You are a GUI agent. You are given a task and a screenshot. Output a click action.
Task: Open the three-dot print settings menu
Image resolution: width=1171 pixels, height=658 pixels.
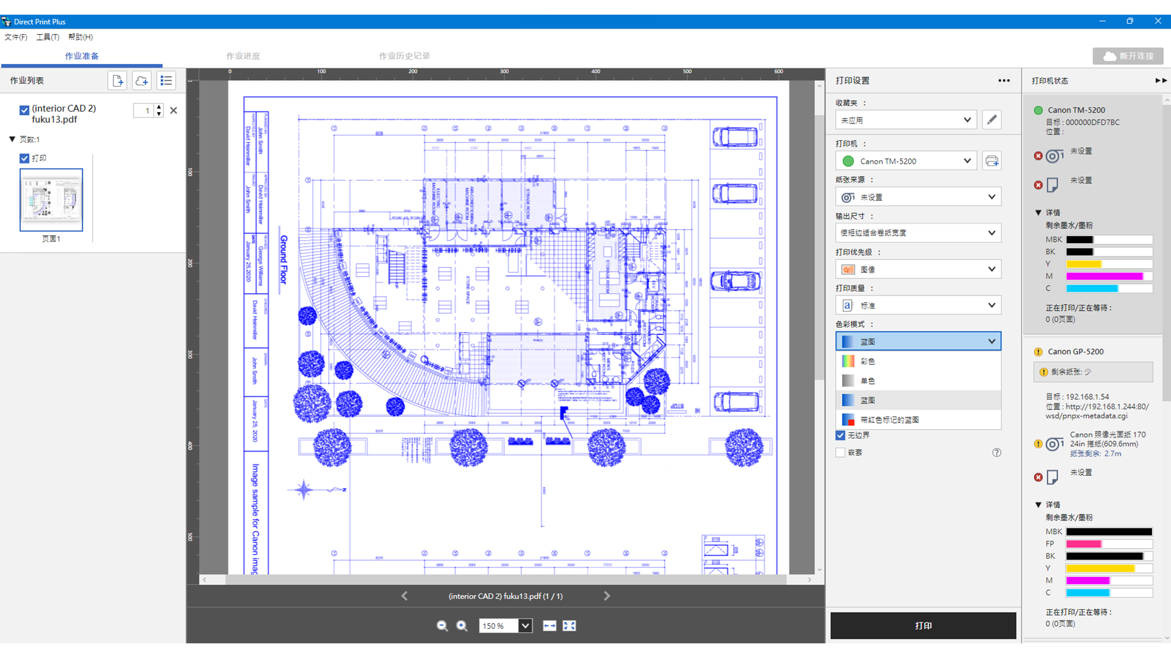pos(1004,80)
